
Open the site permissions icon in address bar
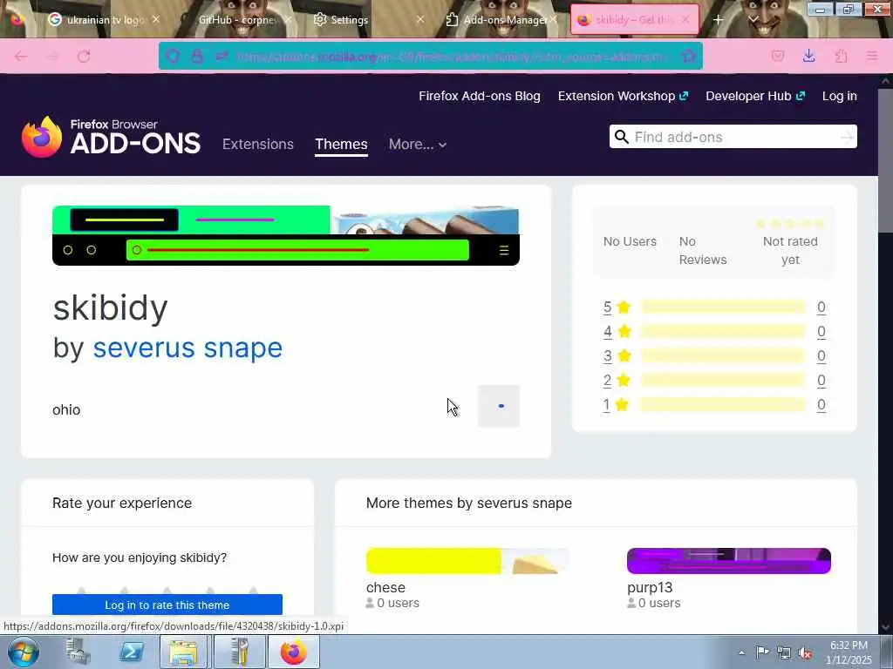pyautogui.click(x=222, y=56)
